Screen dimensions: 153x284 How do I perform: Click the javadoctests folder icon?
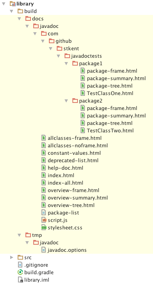(x=67, y=56)
